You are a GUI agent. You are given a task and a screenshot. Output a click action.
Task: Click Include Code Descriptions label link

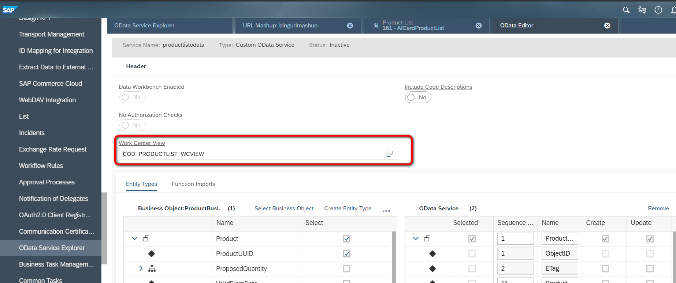pos(438,87)
